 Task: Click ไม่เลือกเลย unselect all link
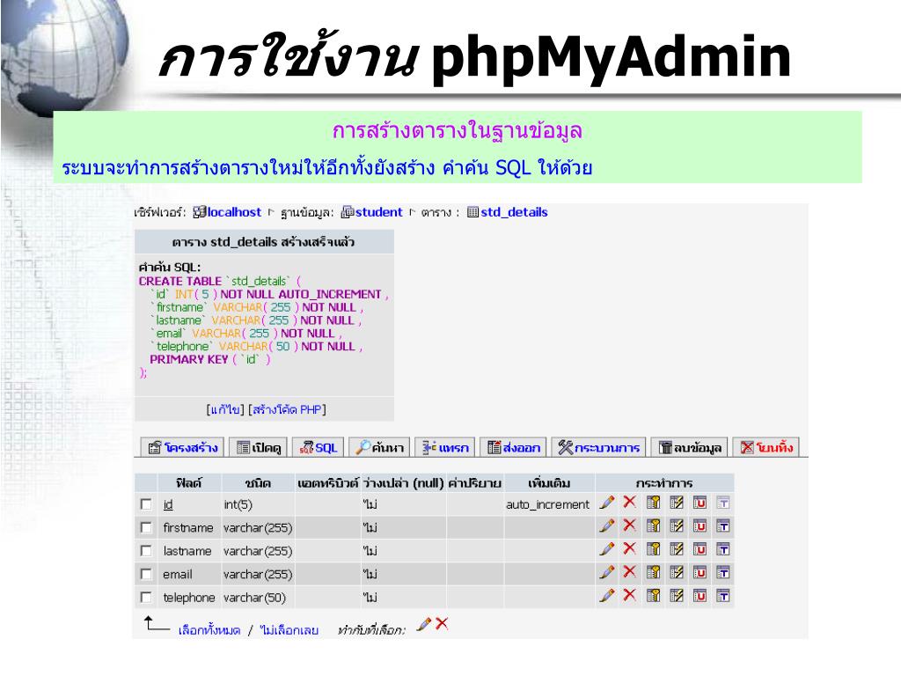point(289,630)
